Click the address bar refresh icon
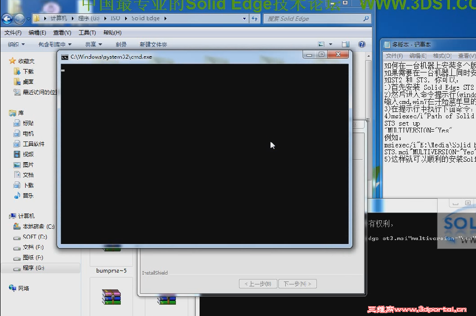Viewport: 476px width, 316px height. pyautogui.click(x=254, y=19)
